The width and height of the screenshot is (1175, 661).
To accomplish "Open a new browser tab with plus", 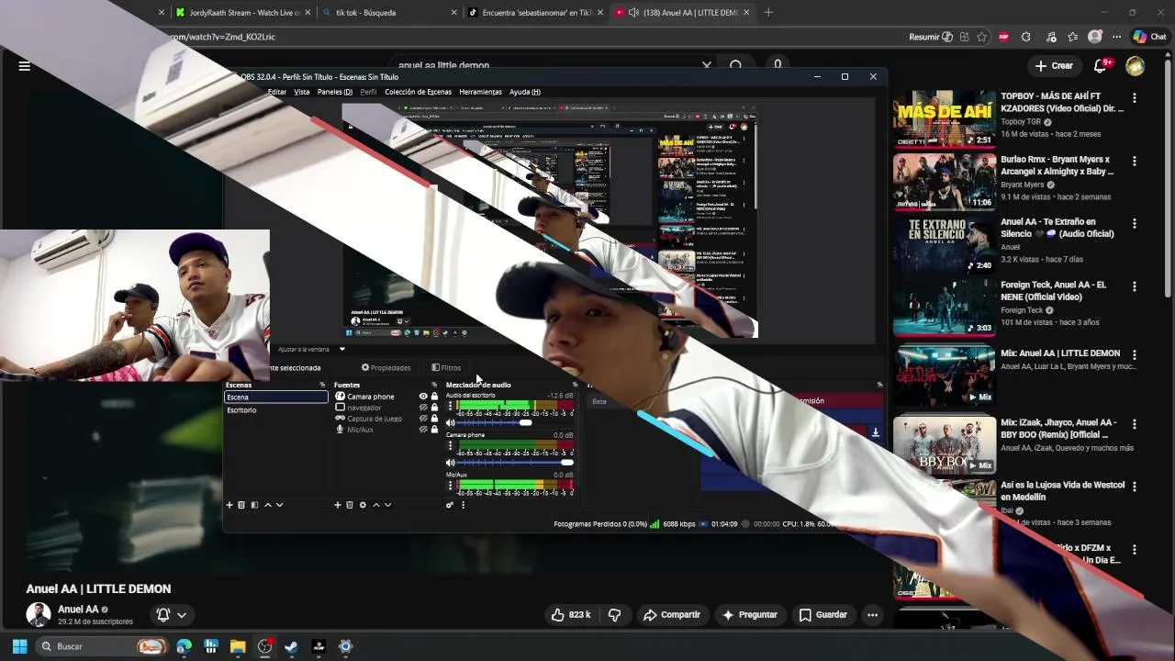I will tap(768, 12).
